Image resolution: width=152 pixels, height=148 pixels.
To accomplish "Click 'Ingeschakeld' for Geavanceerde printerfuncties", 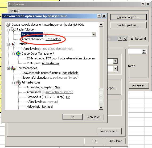I will [70, 73].
